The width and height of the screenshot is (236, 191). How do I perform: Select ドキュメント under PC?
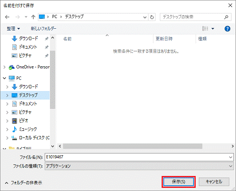(28, 104)
